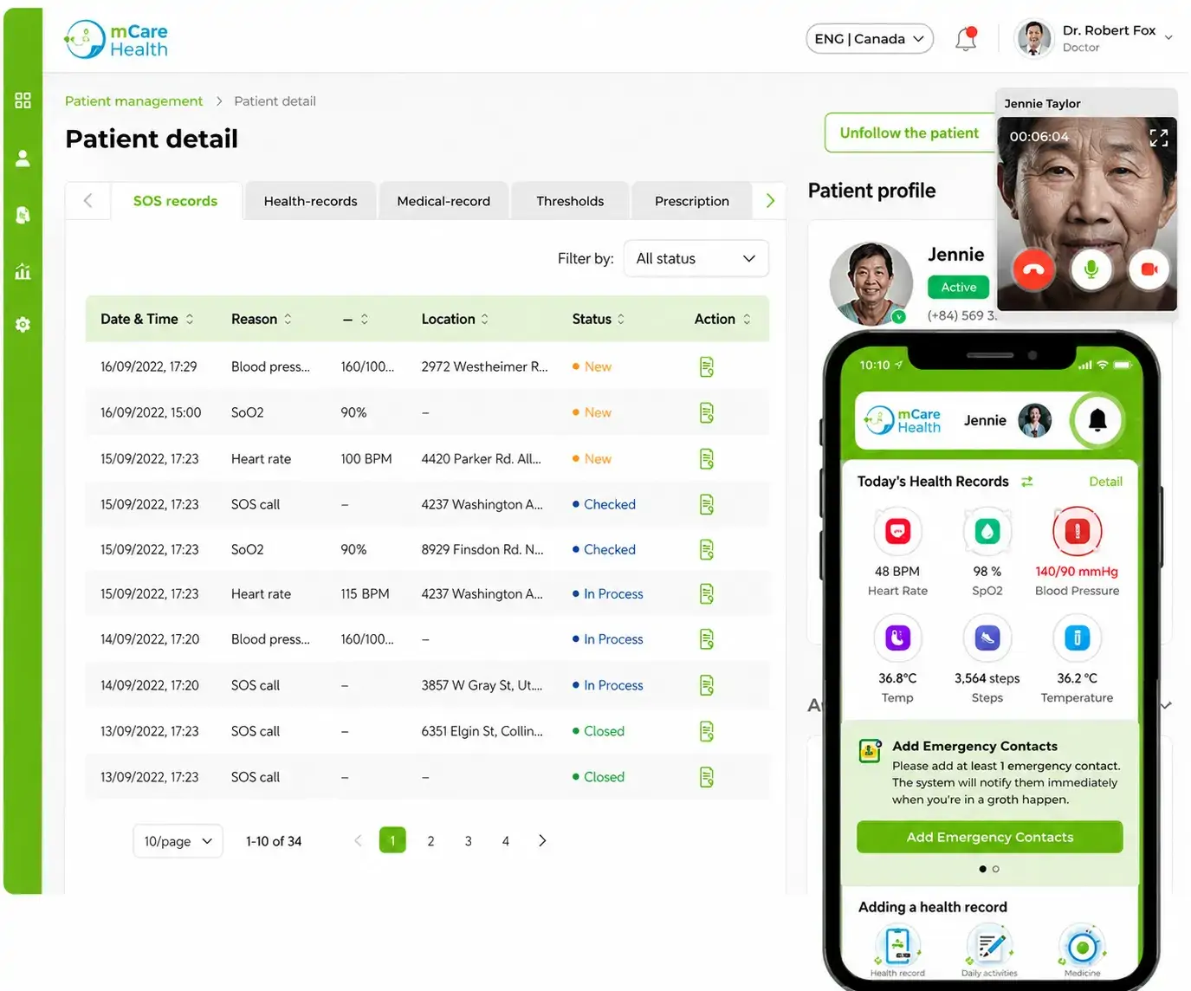
Task: Select current page 1 button
Action: (392, 840)
